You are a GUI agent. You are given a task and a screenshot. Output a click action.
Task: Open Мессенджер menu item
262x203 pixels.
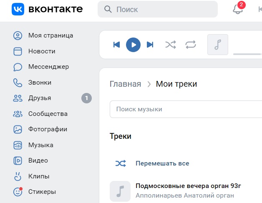[49, 67]
